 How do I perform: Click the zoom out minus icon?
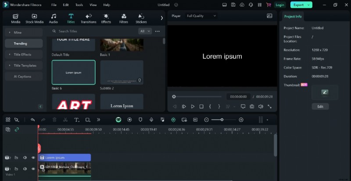(206, 120)
